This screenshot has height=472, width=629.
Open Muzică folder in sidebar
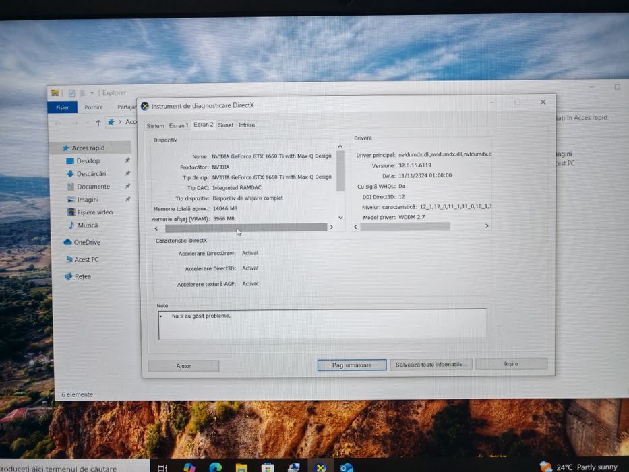point(88,225)
